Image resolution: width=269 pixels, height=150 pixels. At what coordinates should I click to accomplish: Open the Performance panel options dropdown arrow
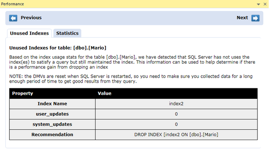[x=258, y=4]
